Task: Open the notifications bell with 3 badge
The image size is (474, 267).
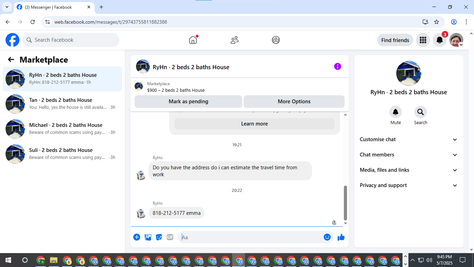Action: [440, 40]
